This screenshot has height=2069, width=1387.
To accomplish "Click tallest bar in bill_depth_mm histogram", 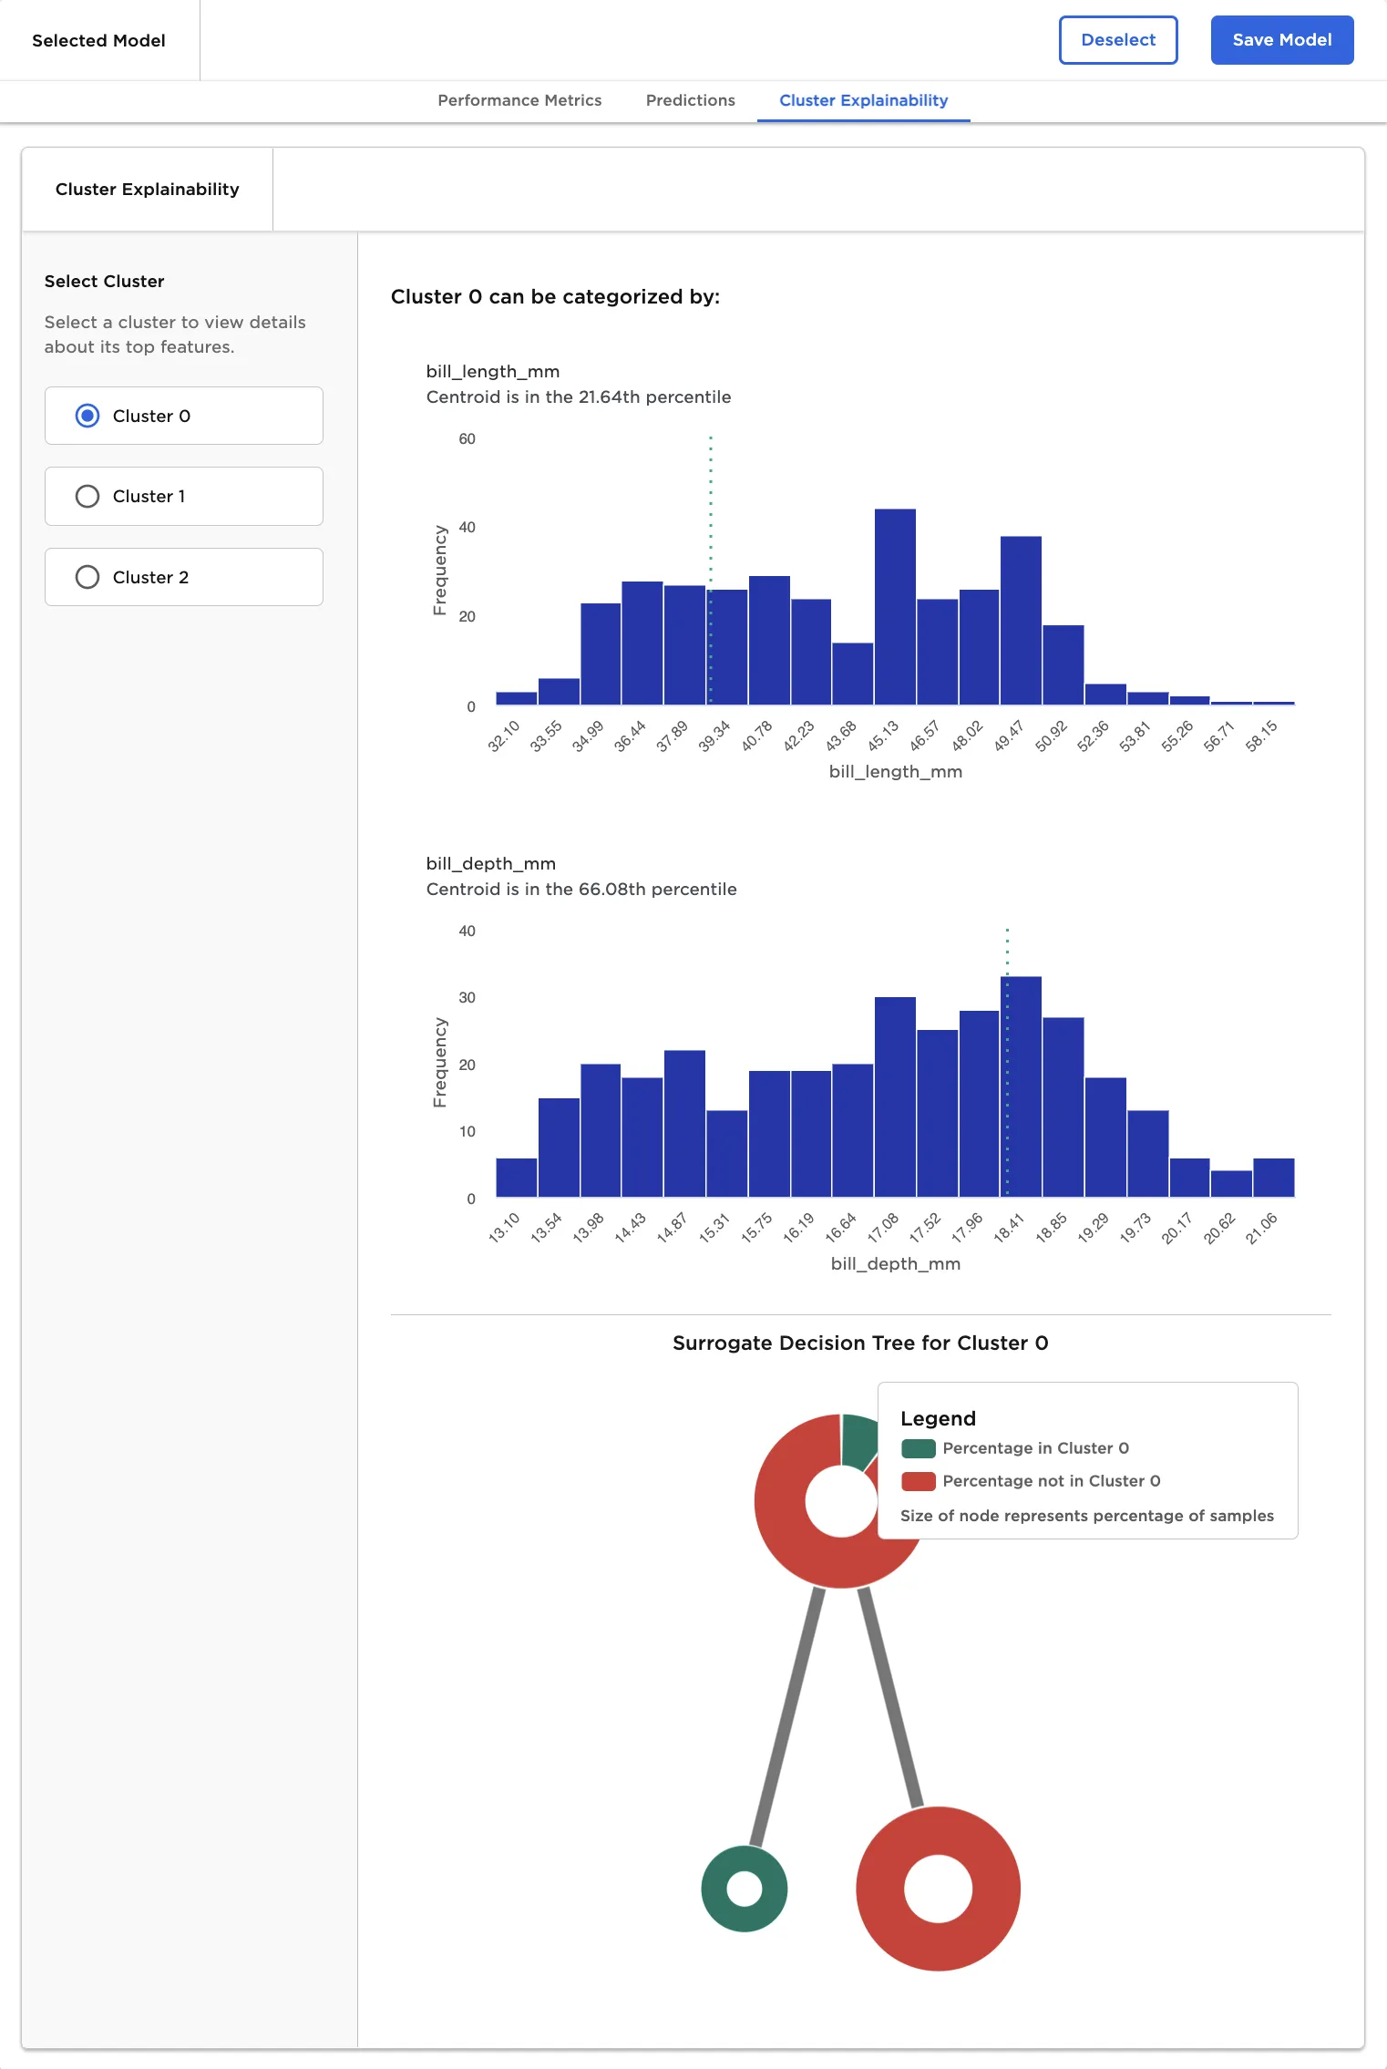I will click(x=1021, y=1086).
